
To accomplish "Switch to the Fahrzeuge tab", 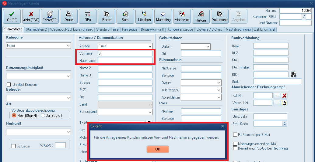I will [x=130, y=29].
